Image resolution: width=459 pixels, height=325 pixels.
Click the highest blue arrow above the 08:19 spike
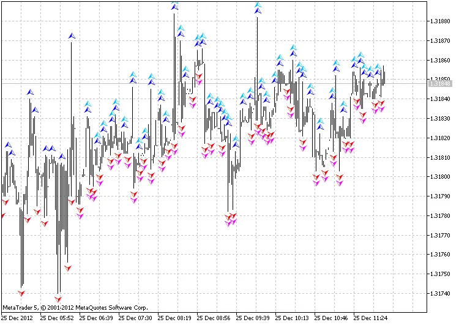tap(175, 7)
